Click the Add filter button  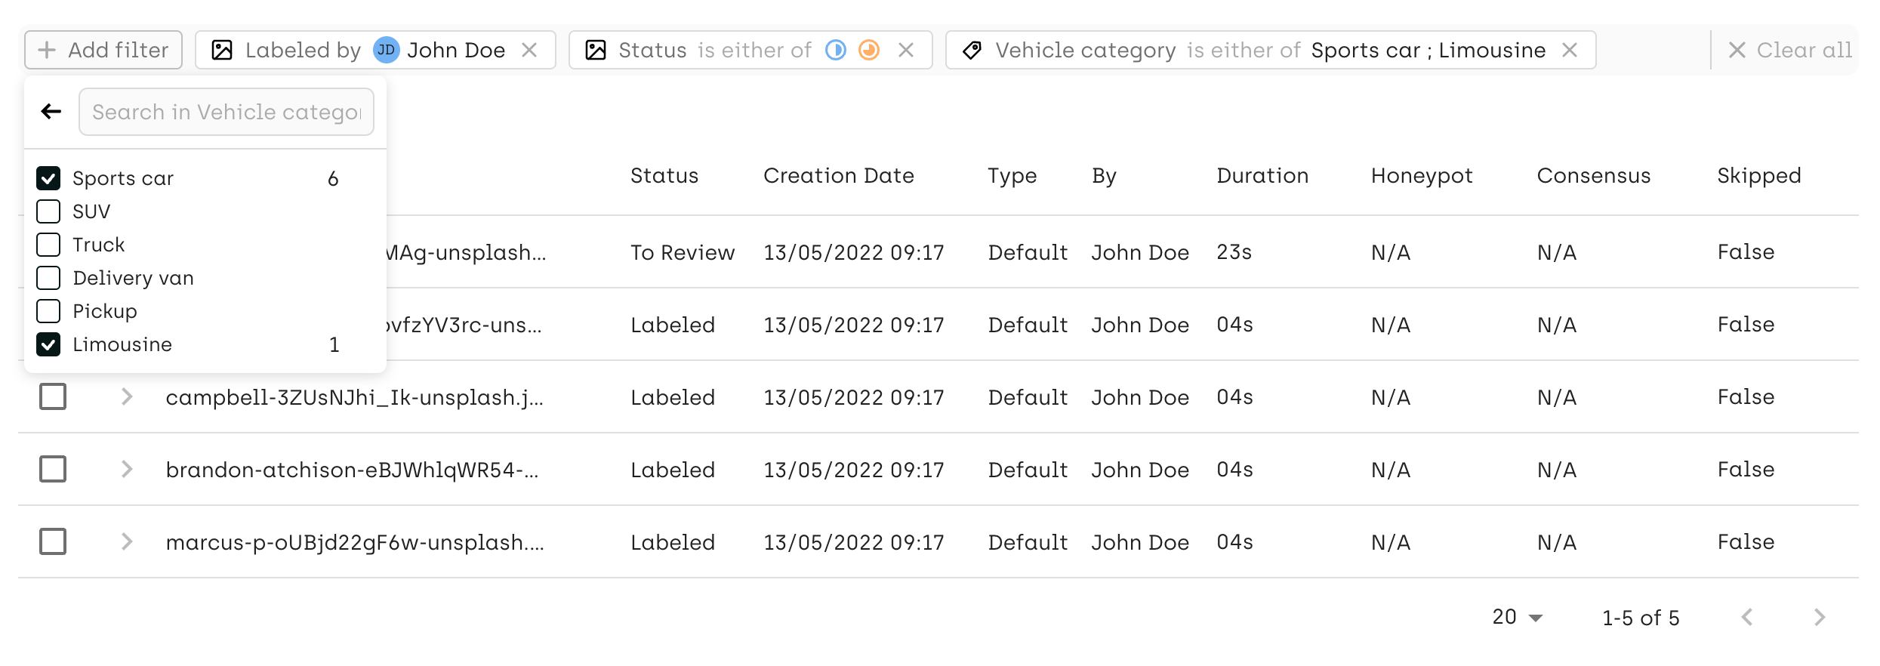point(103,50)
